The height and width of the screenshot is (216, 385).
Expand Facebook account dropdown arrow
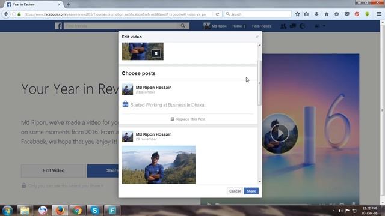click(x=324, y=26)
